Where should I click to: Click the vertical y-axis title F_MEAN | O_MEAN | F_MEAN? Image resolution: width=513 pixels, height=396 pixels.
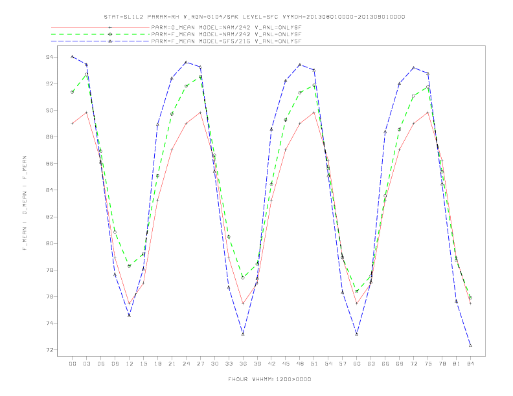[25, 203]
